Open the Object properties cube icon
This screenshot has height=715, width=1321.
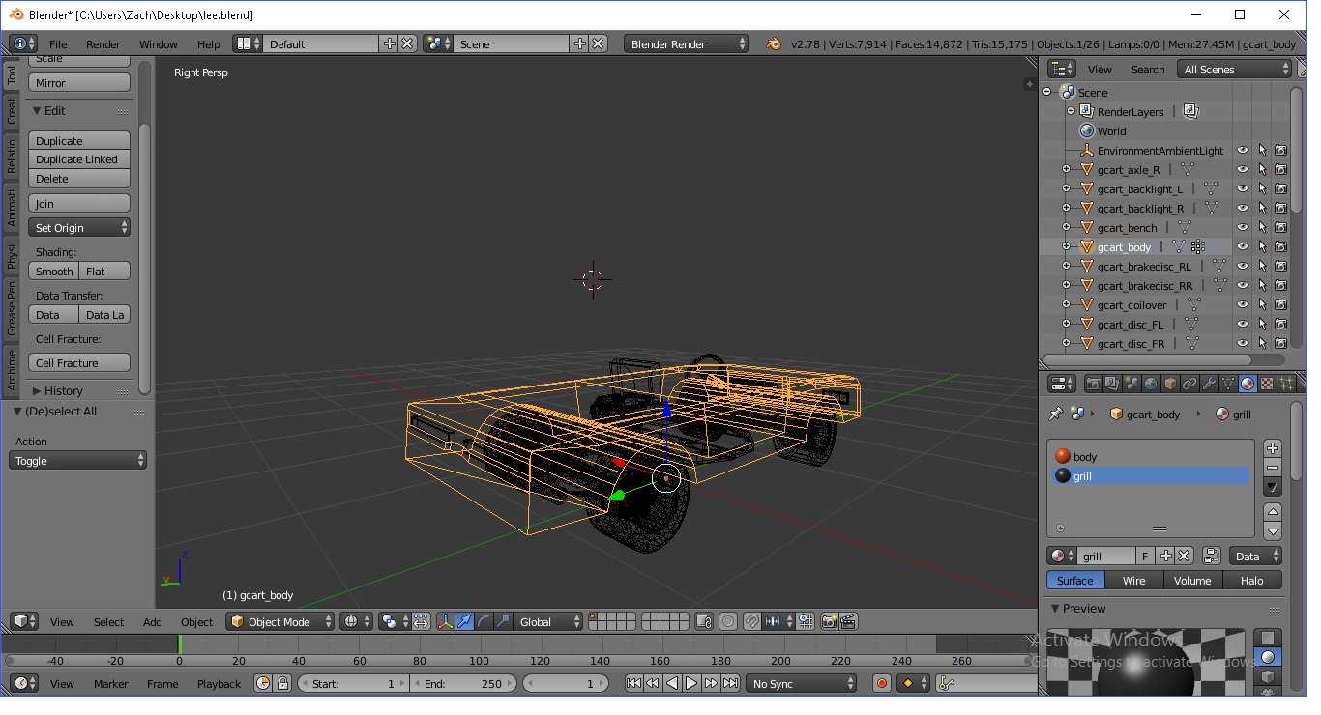1170,384
